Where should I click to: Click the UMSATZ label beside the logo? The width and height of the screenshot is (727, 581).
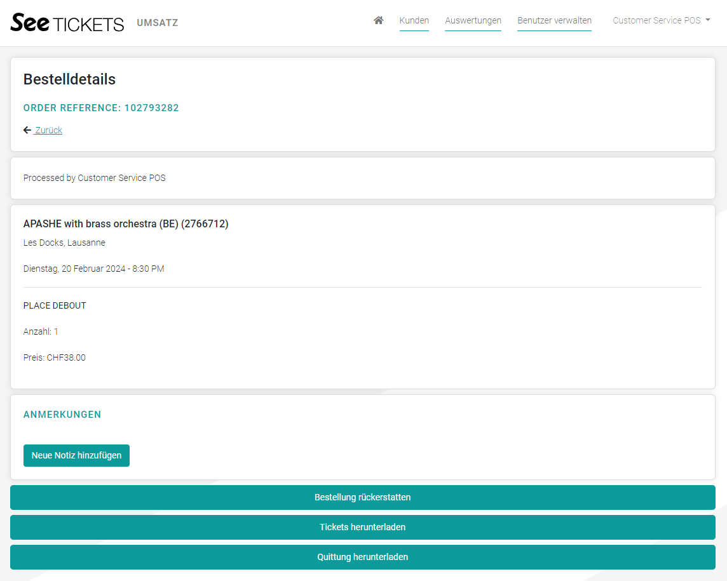click(x=157, y=23)
